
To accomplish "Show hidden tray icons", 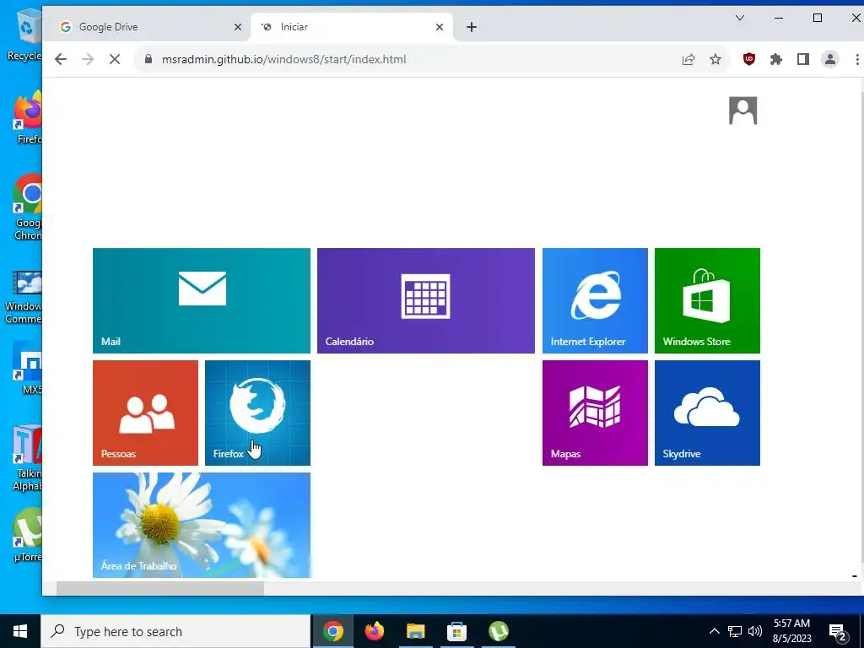I will point(714,631).
